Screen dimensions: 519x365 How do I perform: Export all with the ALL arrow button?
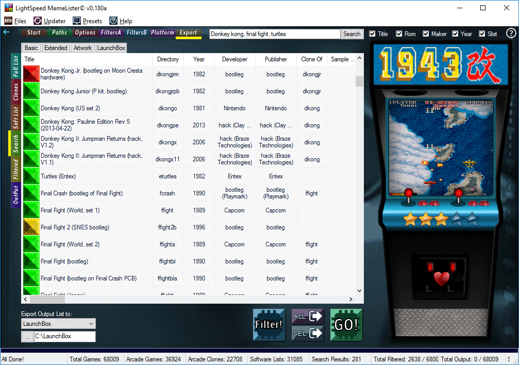[x=308, y=316]
